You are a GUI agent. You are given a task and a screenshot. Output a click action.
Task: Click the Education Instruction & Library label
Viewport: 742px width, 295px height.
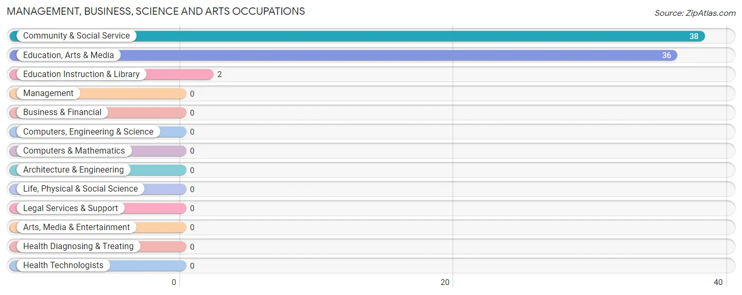click(x=81, y=74)
